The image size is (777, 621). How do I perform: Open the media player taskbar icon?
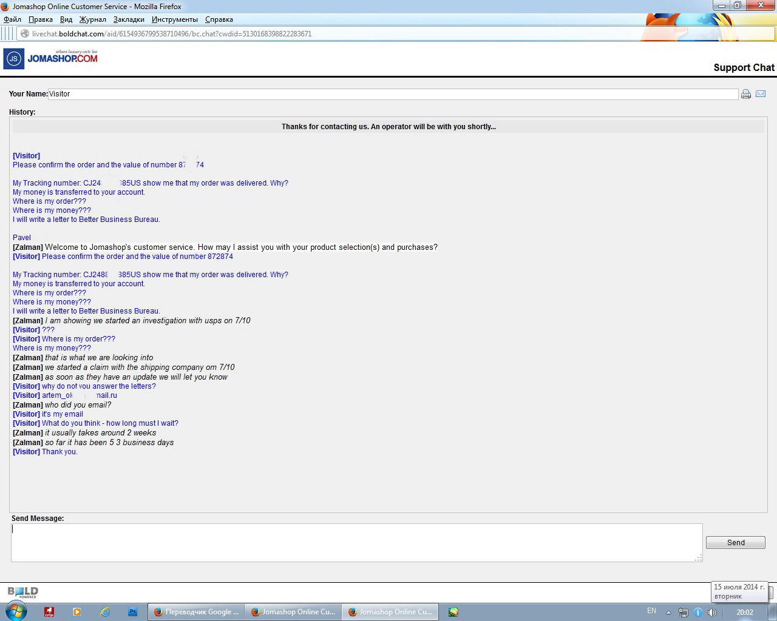77,612
